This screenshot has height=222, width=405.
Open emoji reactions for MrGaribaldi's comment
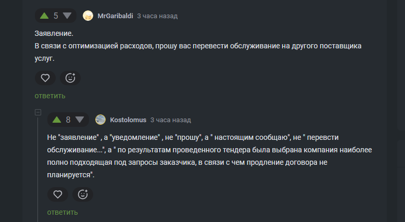(70, 78)
